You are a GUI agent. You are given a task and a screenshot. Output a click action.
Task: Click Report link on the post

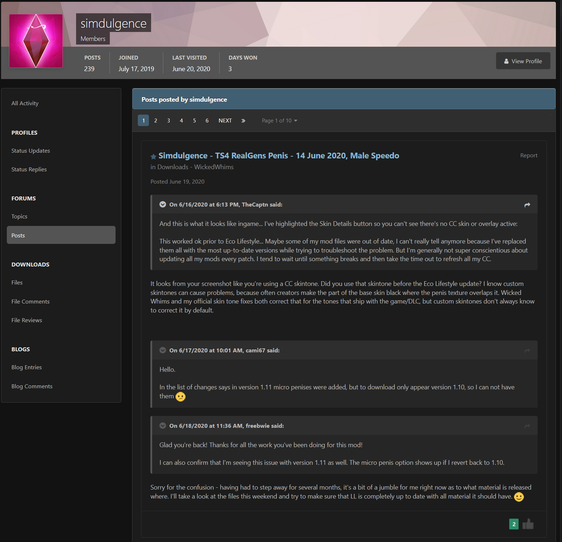point(528,156)
